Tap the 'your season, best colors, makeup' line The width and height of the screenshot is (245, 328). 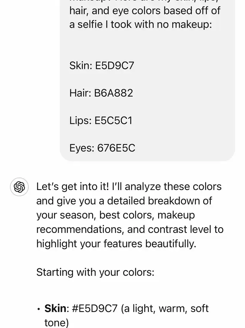point(116,215)
